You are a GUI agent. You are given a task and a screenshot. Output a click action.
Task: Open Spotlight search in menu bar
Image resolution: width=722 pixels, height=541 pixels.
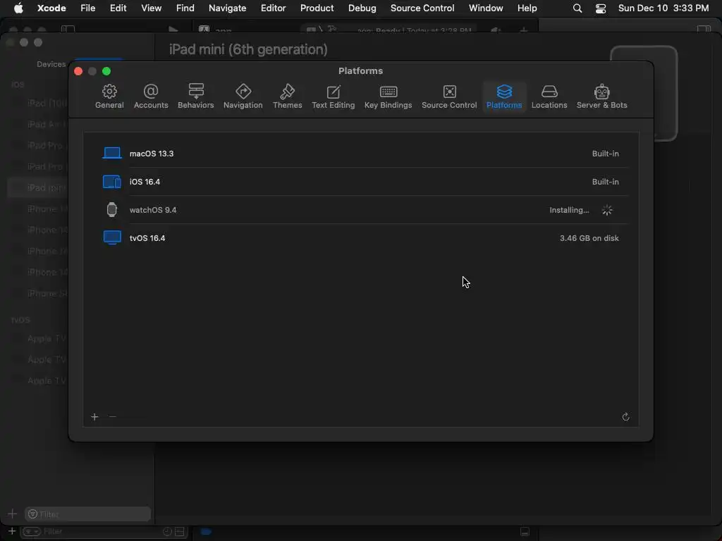click(x=577, y=8)
